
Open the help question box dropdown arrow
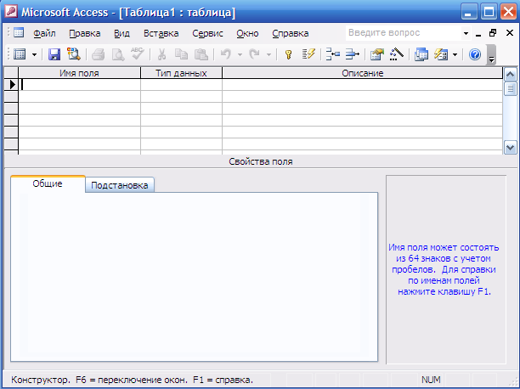coord(466,33)
